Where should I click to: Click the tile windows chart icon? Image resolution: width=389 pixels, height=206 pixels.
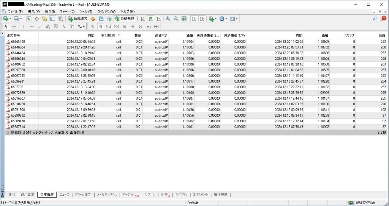click(x=184, y=19)
